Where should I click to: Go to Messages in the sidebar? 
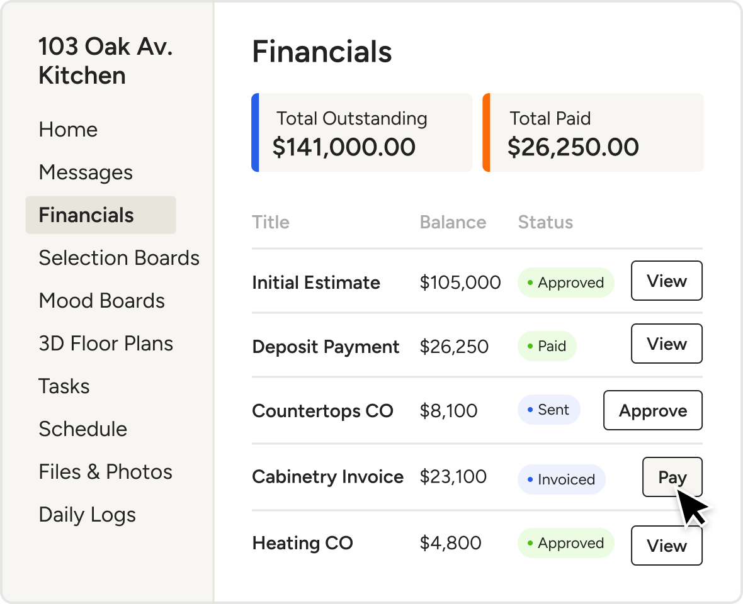pyautogui.click(x=86, y=172)
